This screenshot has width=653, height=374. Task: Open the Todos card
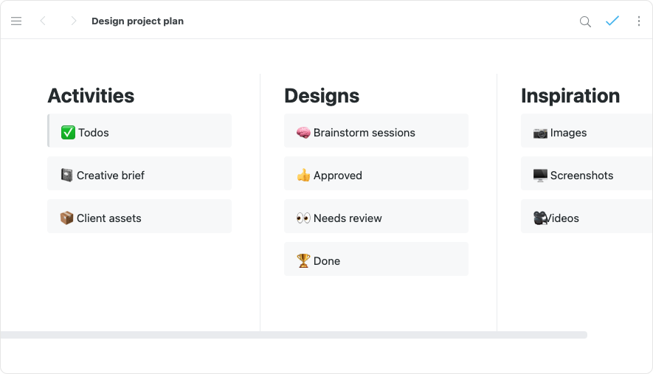pyautogui.click(x=140, y=131)
